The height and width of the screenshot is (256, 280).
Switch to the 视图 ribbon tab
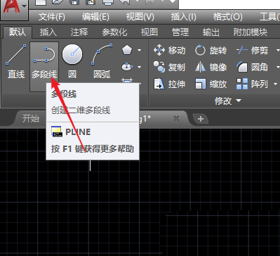pyautogui.click(x=149, y=32)
